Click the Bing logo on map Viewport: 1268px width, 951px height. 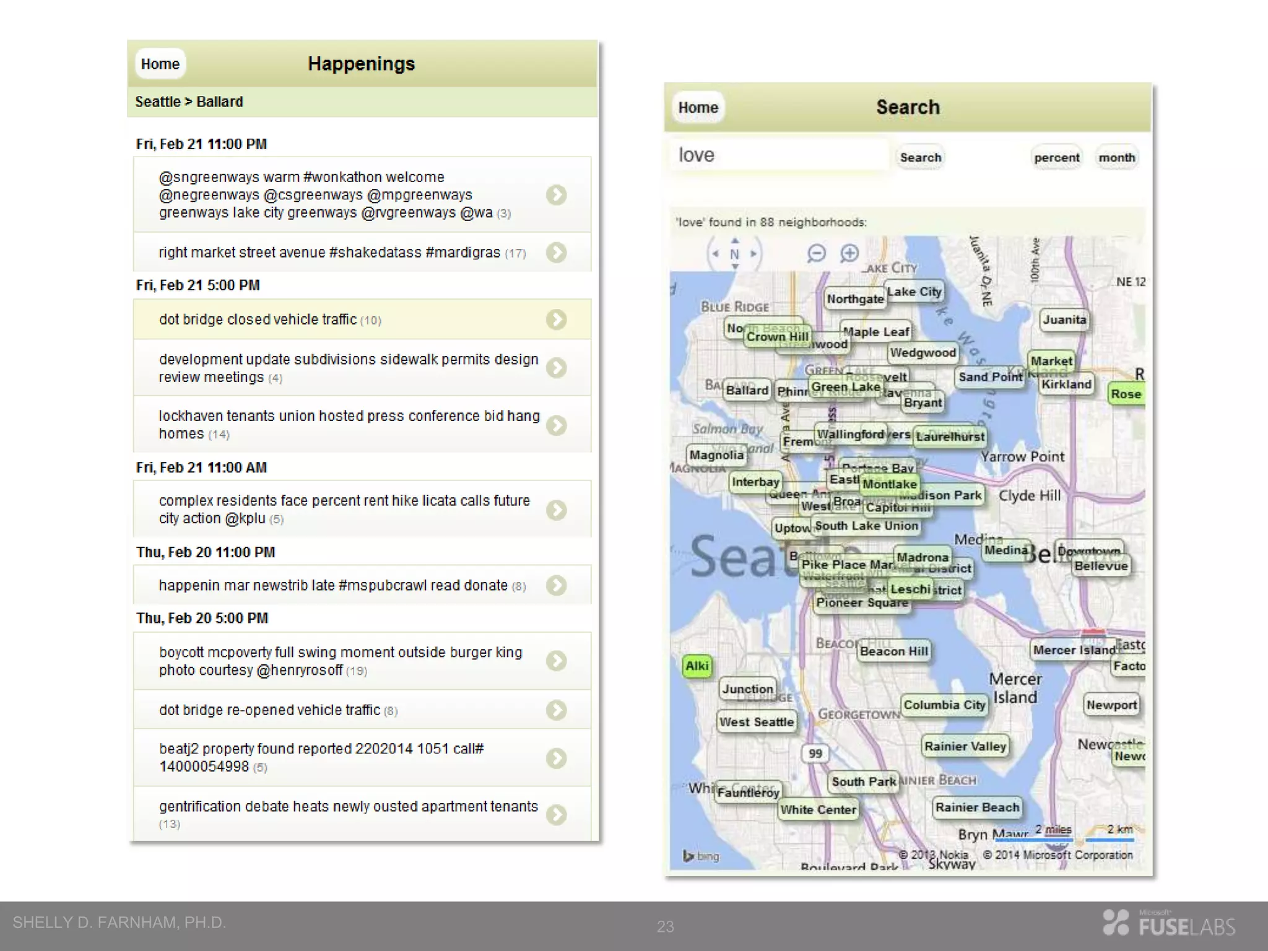point(700,856)
